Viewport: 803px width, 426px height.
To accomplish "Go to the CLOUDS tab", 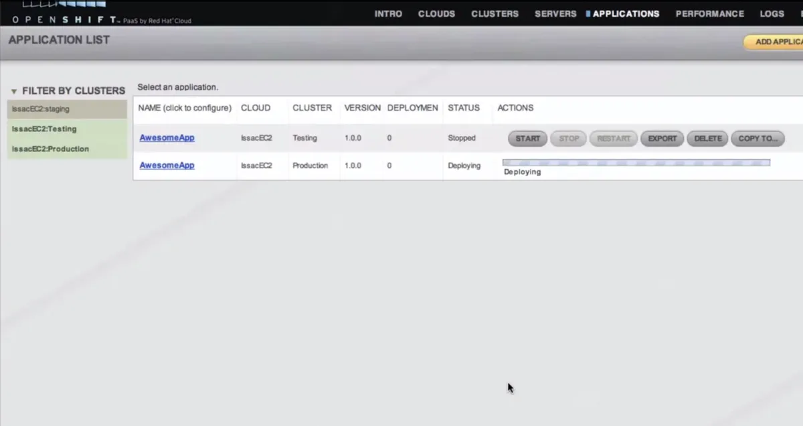I will click(x=436, y=13).
